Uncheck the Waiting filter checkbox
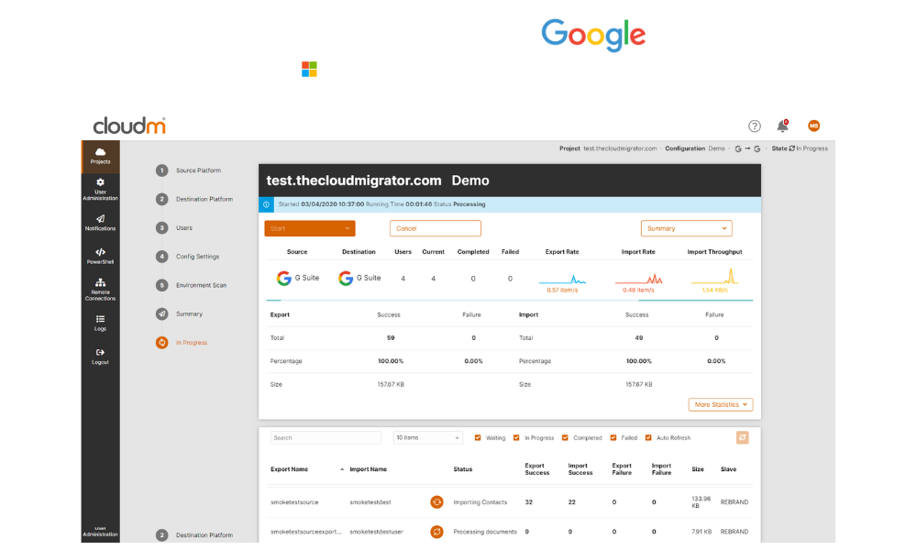 [x=478, y=438]
